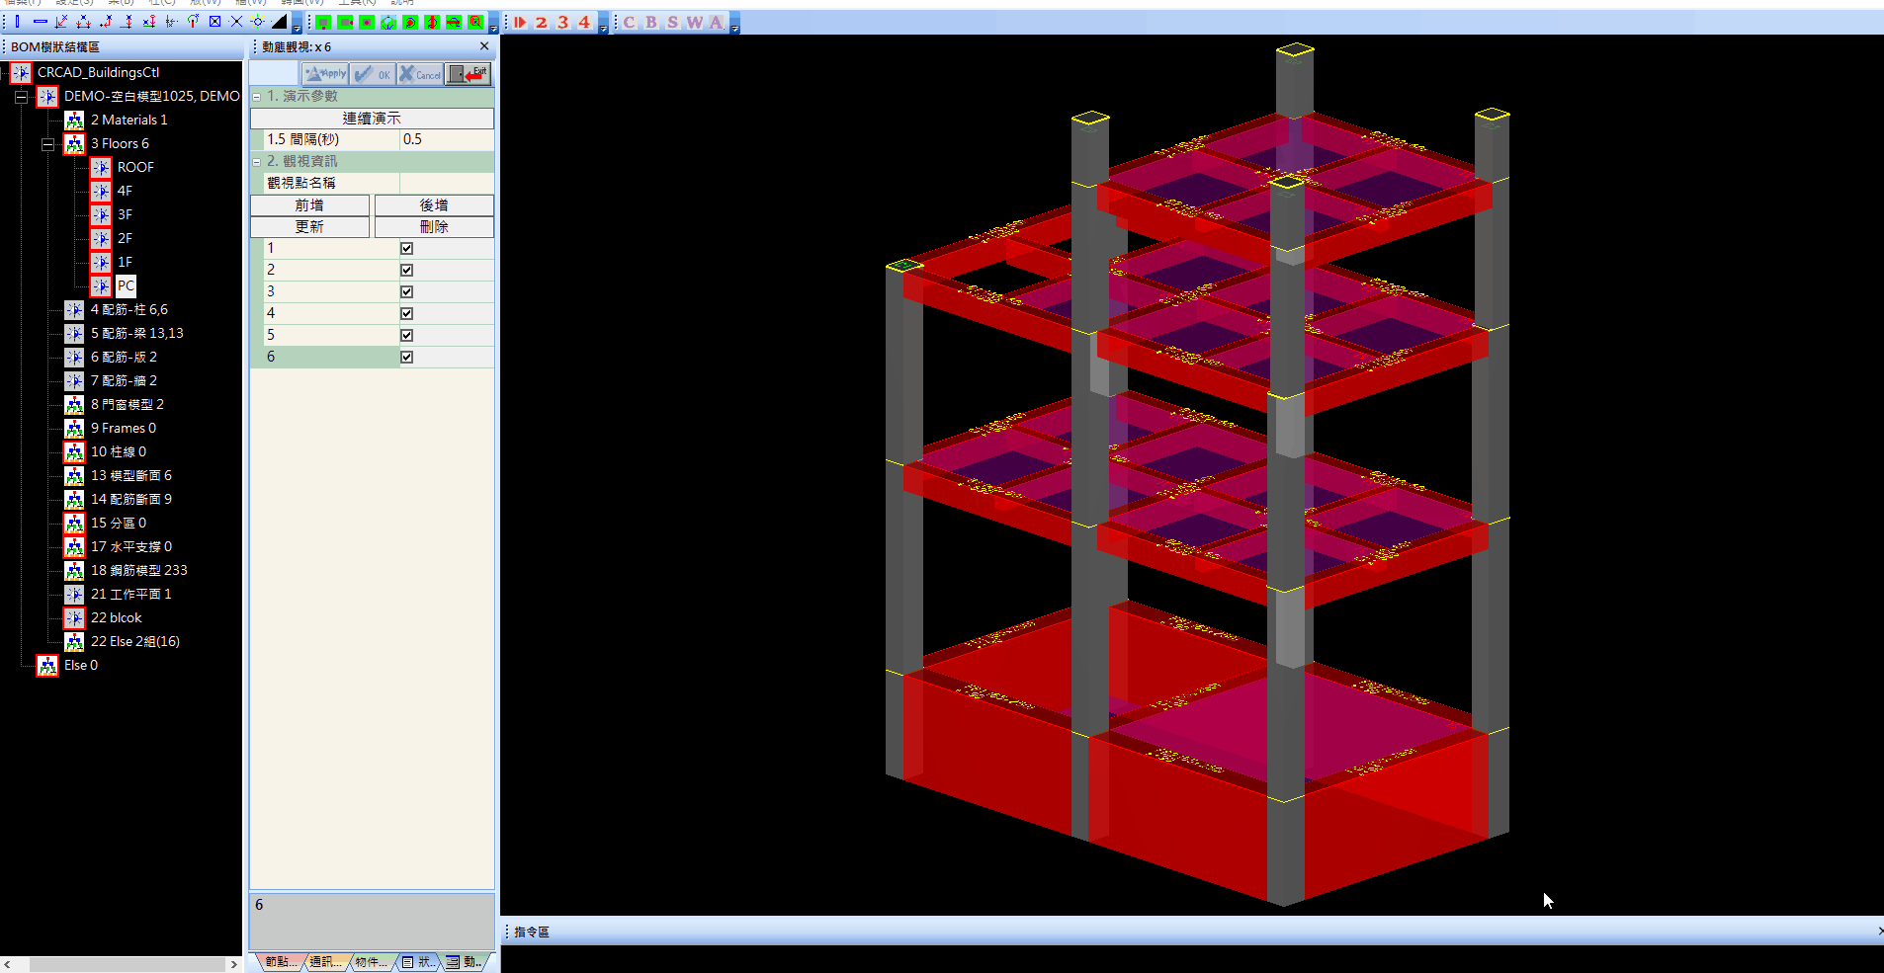Select the horizontal beam line tool
This screenshot has height=973, width=1884.
point(40,22)
